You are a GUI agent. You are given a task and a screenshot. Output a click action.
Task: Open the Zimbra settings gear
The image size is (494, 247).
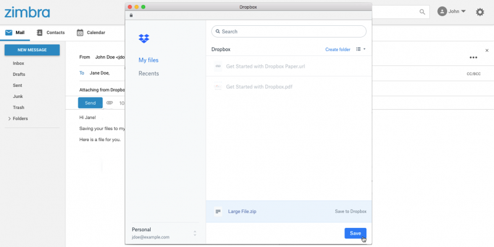(x=480, y=12)
